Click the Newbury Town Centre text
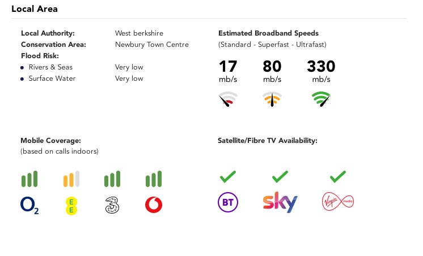This screenshot has width=423, height=256. point(152,45)
